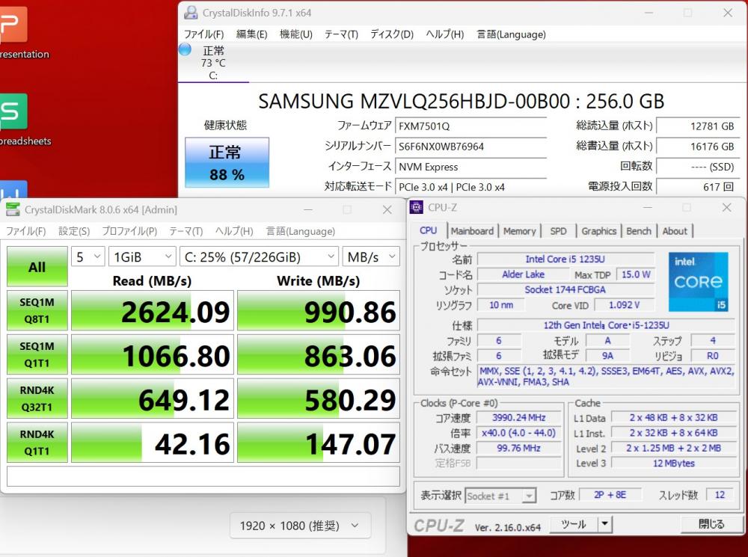Click the Level 3 cache value 12 MBytes

tap(674, 463)
